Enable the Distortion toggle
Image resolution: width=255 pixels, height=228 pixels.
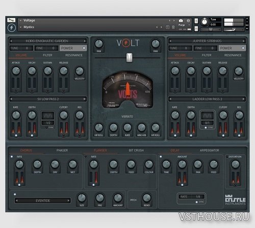click(227, 157)
